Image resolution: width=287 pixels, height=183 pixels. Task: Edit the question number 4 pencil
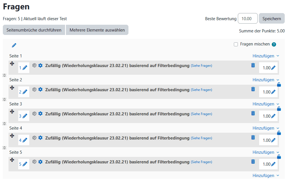tap(25, 140)
